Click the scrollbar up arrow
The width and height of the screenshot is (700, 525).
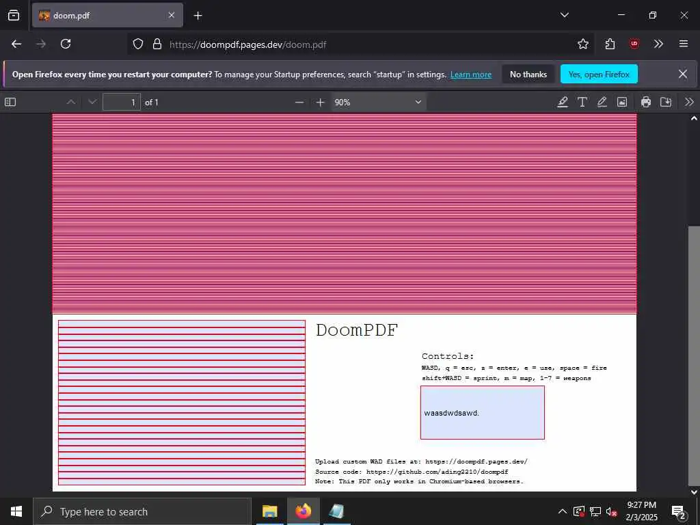[694, 118]
